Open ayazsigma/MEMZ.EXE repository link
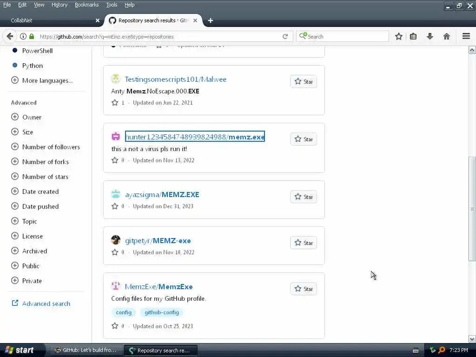476x357 pixels. tap(162, 195)
